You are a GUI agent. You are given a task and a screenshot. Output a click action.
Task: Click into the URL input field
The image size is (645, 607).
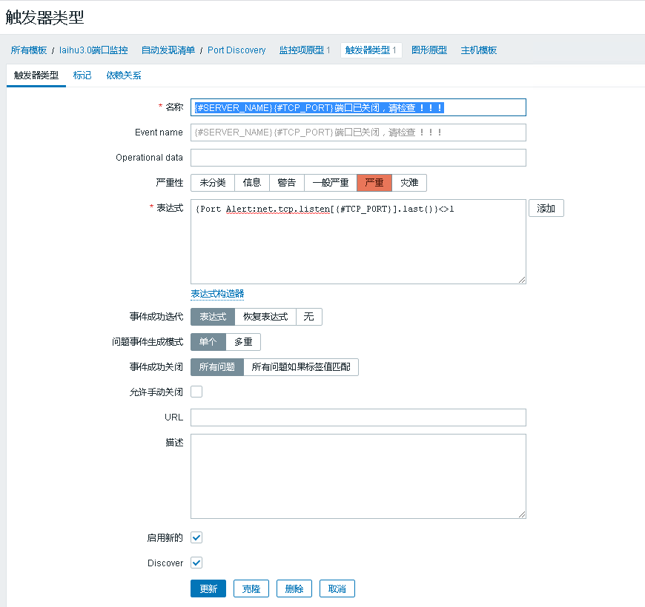click(x=358, y=417)
